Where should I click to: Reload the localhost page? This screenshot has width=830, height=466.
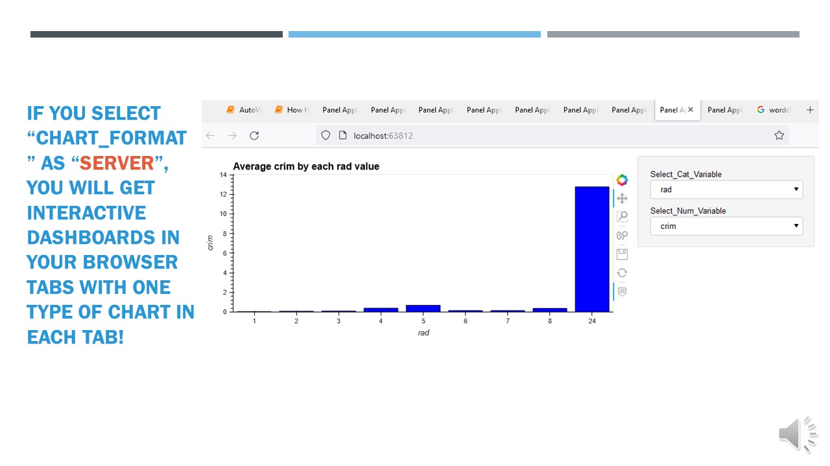click(254, 135)
